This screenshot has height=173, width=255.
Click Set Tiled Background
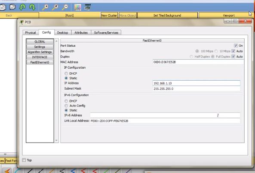point(167,15)
